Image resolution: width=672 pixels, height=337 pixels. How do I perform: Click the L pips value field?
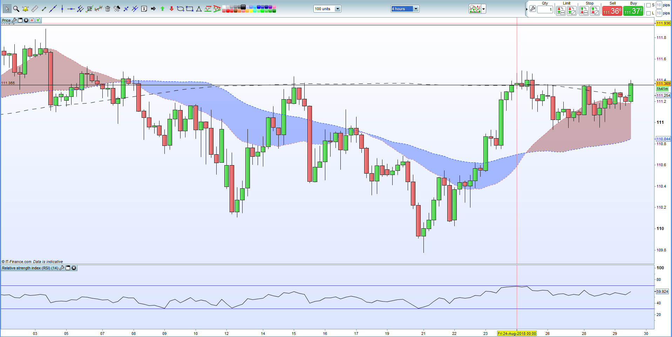point(659,13)
